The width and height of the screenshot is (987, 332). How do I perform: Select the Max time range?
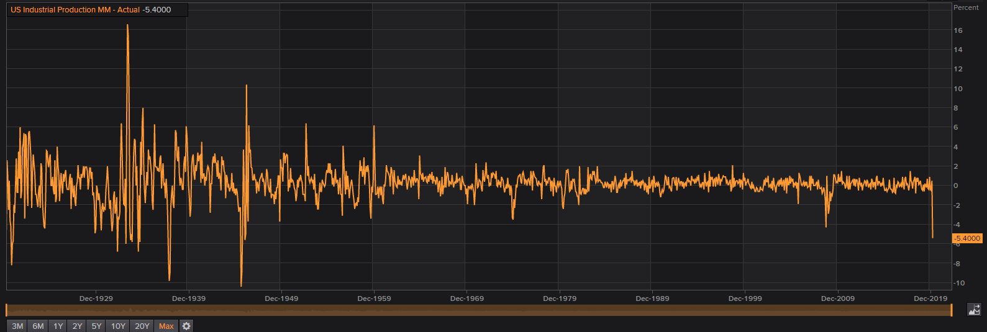click(166, 326)
